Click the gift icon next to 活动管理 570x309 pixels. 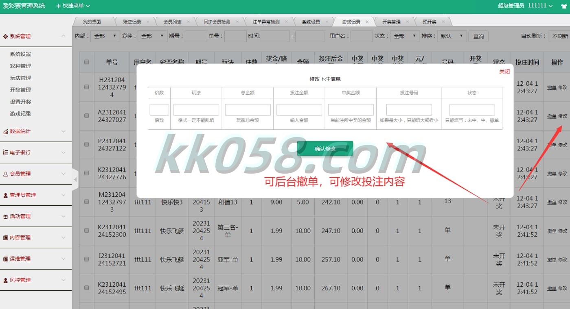[x=5, y=216]
